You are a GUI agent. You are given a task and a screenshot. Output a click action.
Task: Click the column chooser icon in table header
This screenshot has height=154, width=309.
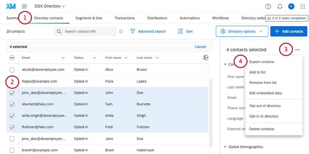pyautogui.click(x=206, y=58)
